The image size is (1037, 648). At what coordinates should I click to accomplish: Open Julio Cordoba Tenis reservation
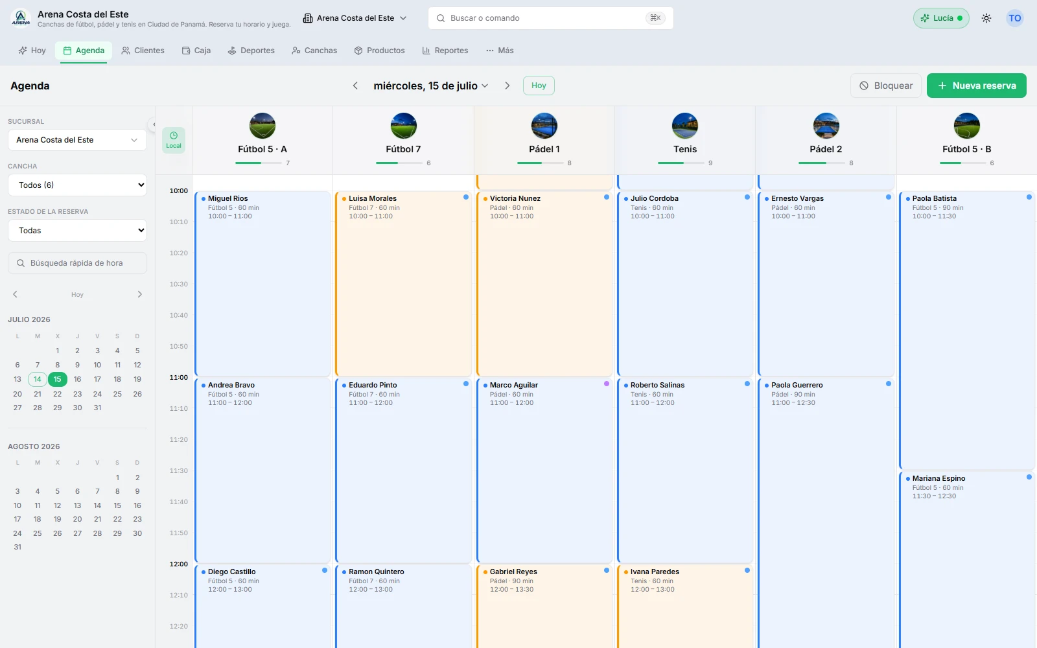(x=685, y=284)
